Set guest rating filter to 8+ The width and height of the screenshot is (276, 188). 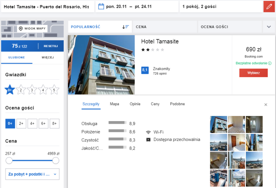pos(54,124)
